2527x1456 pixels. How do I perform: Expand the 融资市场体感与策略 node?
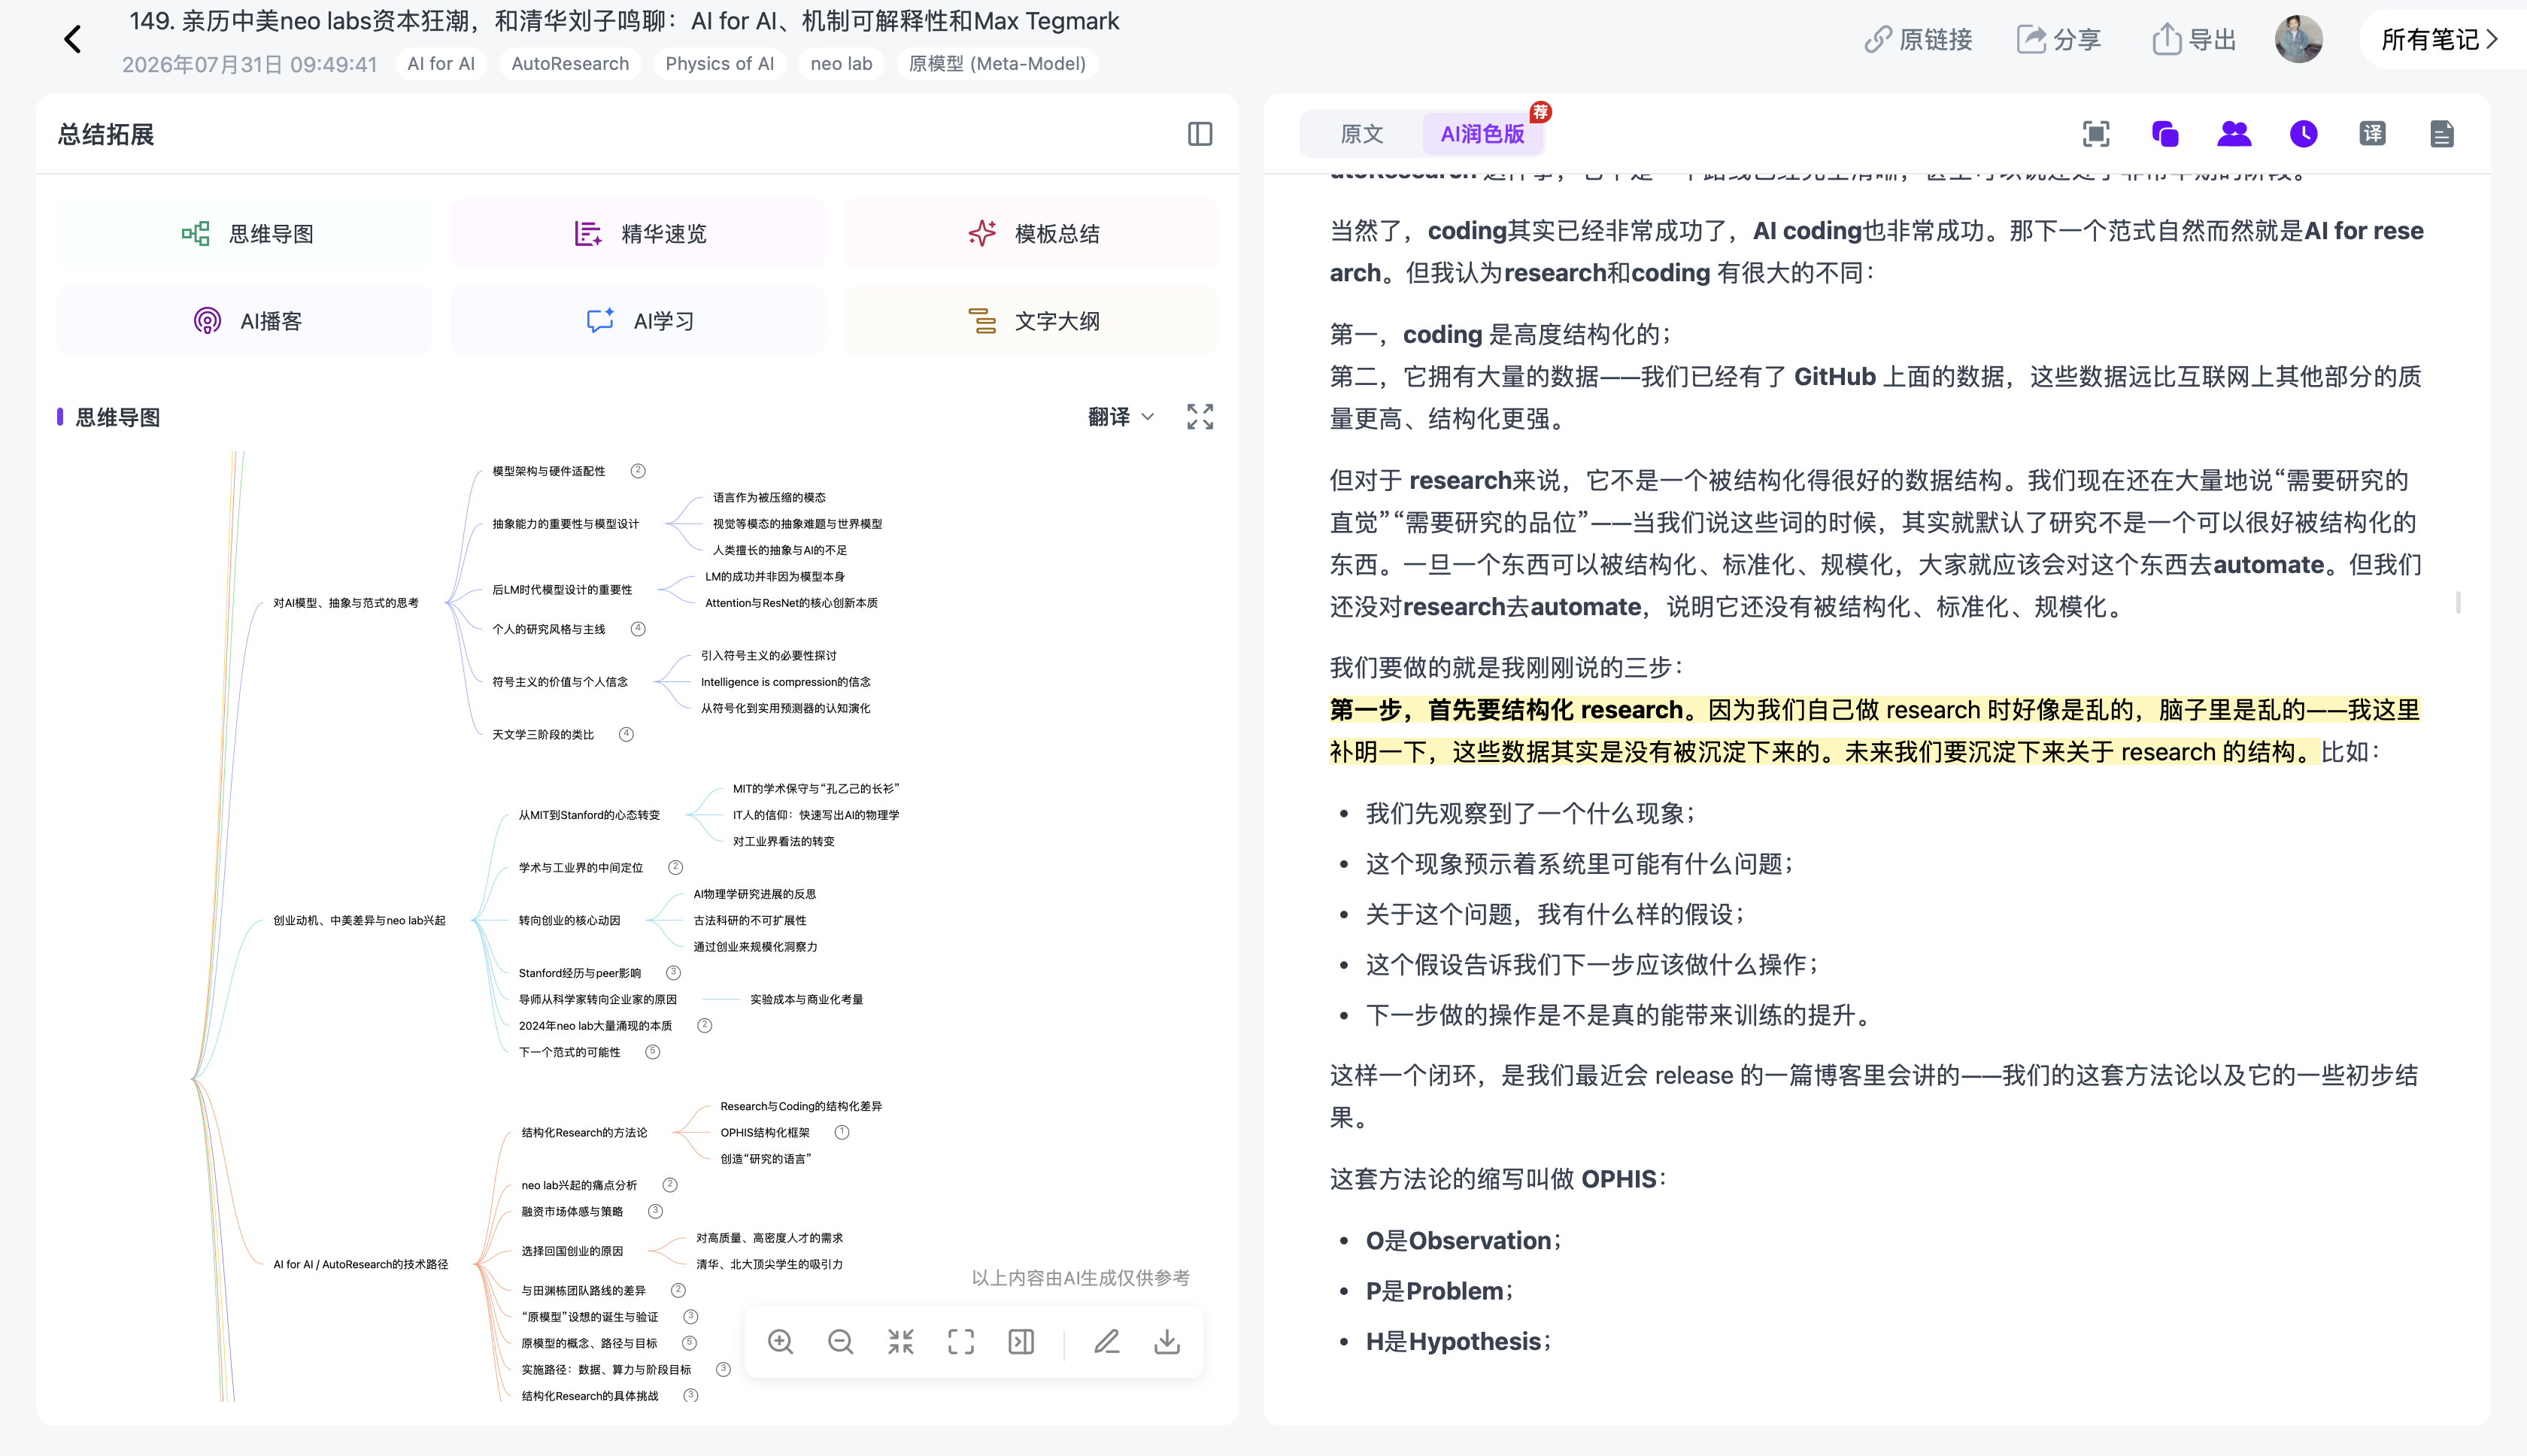655,1211
